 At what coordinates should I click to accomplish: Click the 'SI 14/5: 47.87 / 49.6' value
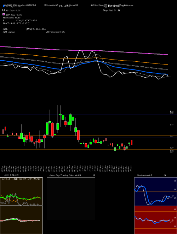27,21
